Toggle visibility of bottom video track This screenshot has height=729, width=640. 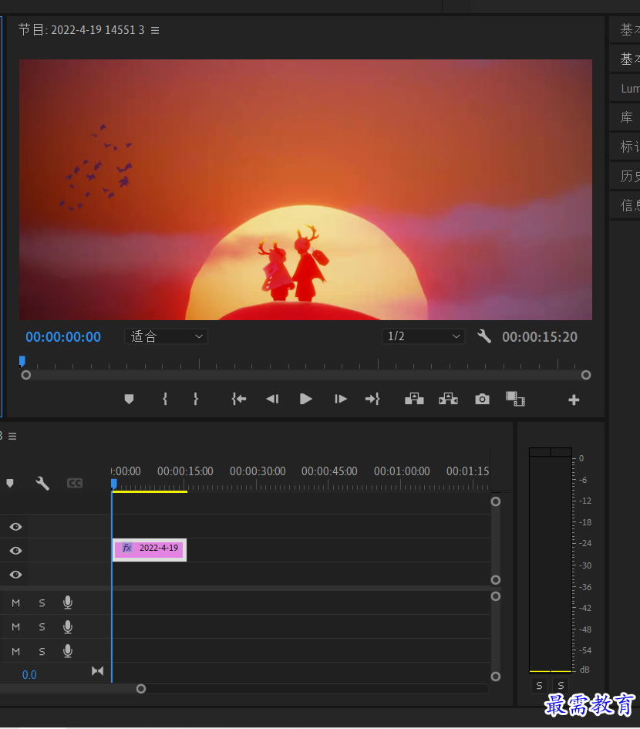tap(15, 575)
